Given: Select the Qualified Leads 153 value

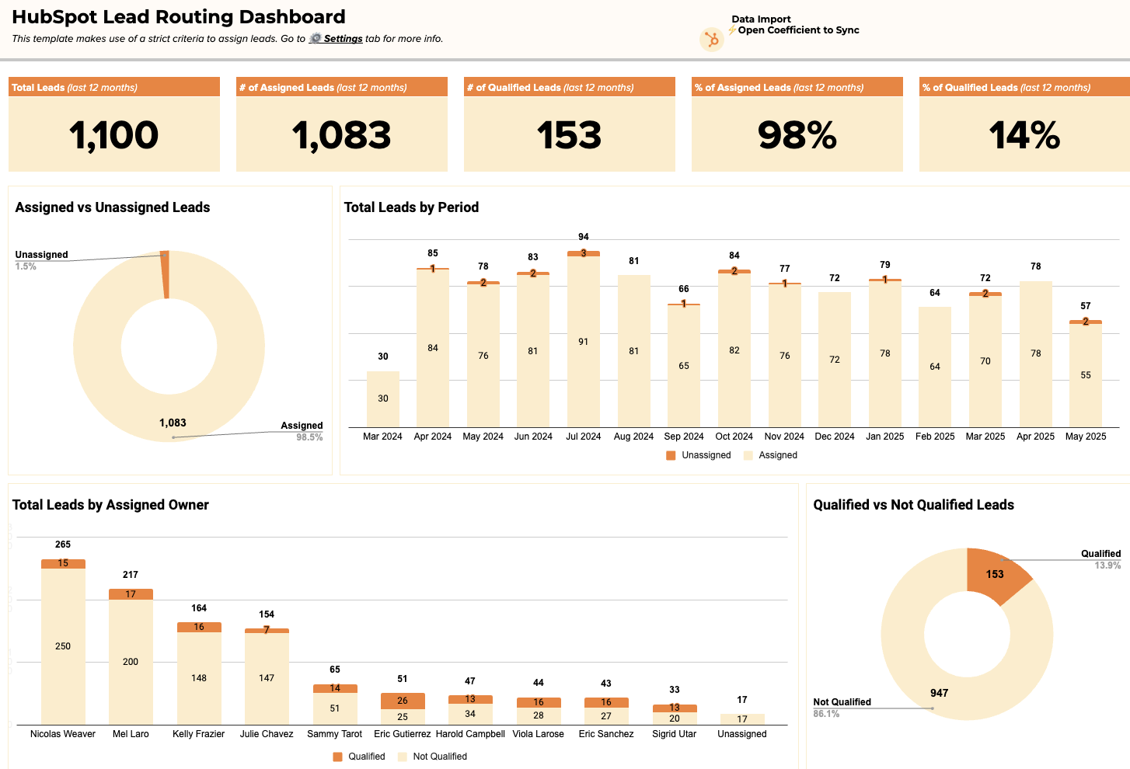Looking at the screenshot, I should point(570,135).
